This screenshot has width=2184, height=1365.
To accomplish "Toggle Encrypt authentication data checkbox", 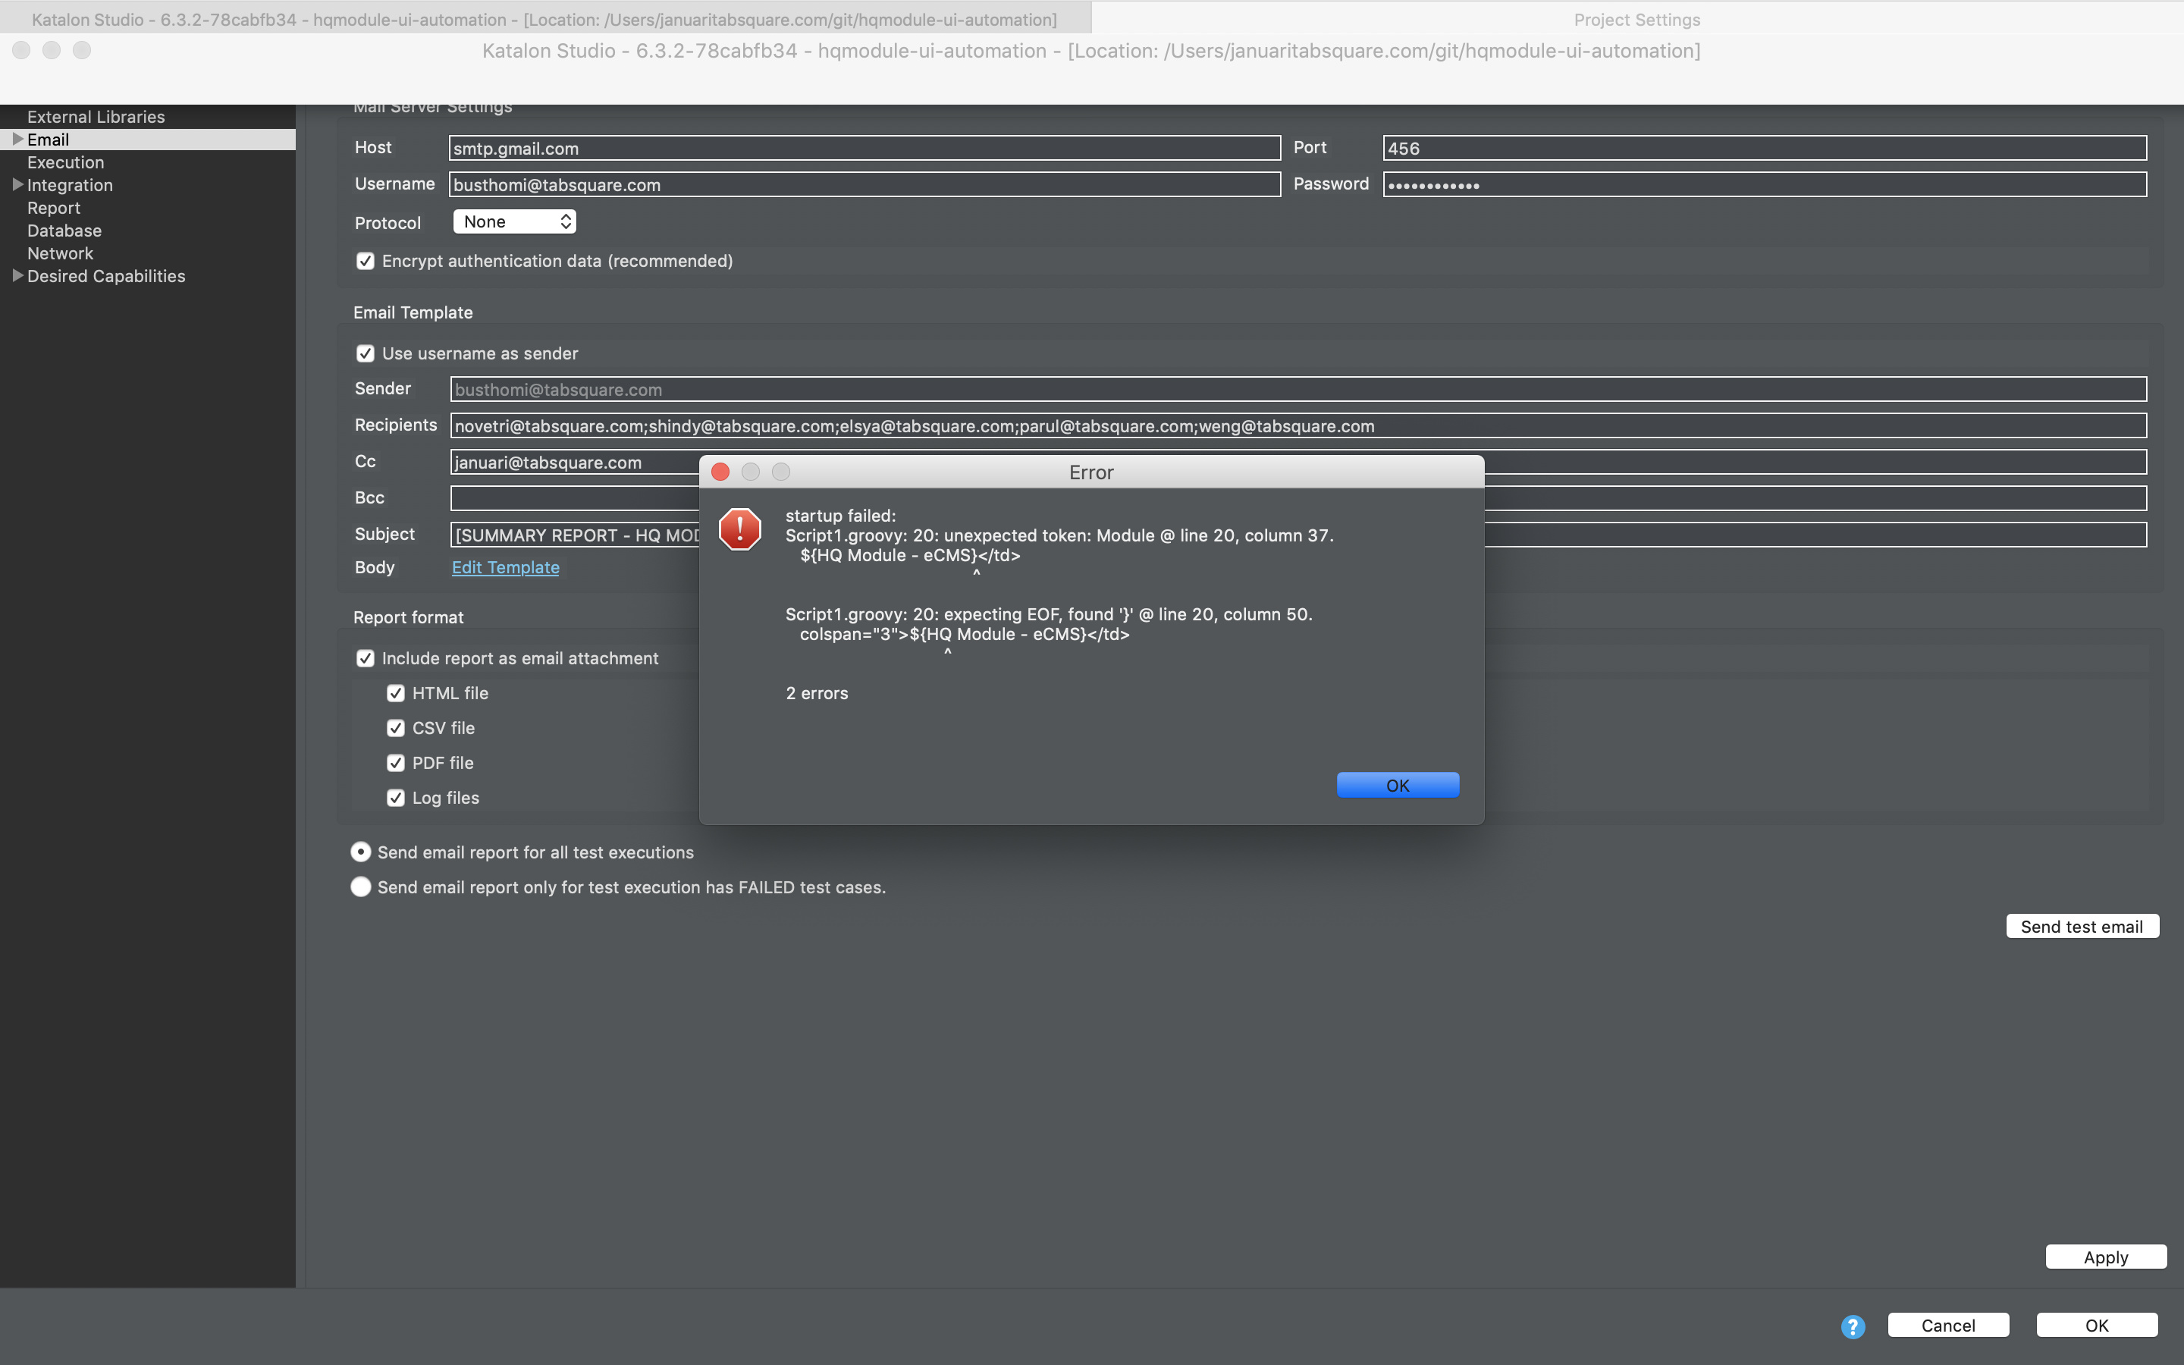I will 366,261.
